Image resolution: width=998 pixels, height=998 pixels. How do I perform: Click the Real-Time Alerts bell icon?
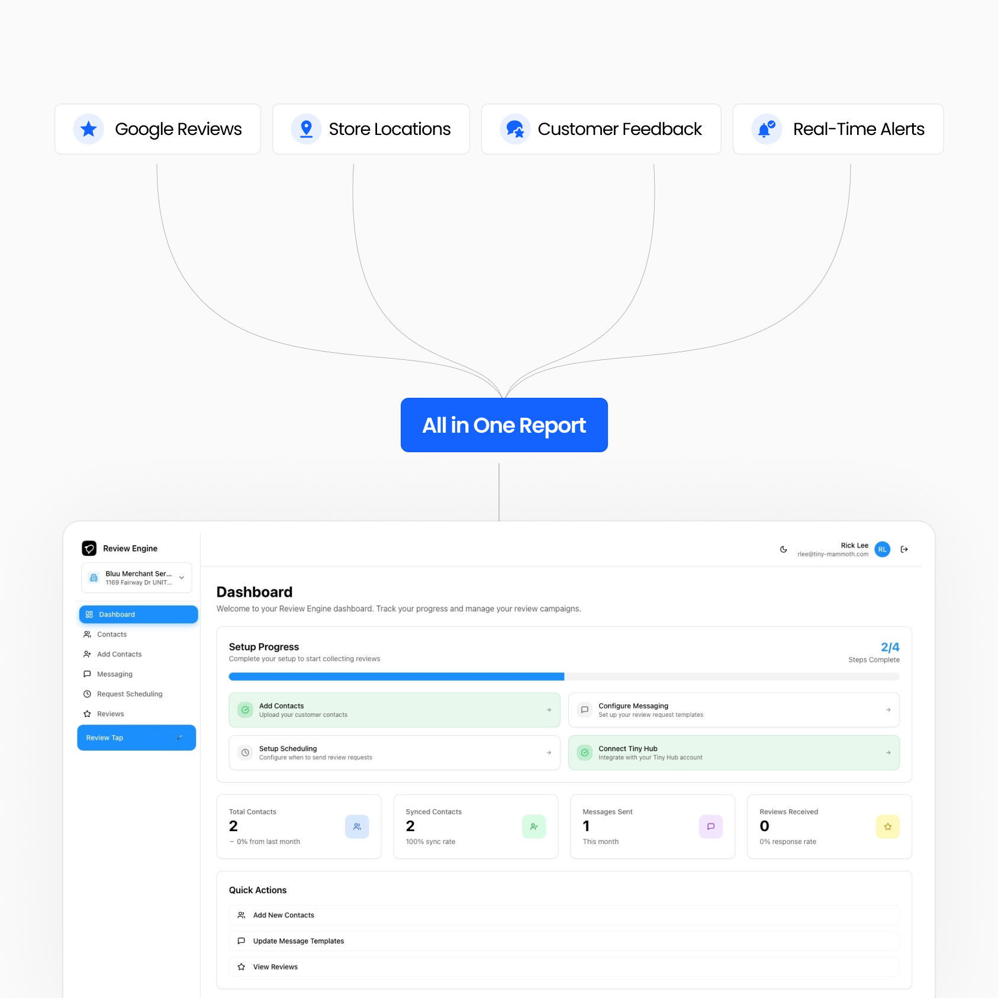(767, 129)
